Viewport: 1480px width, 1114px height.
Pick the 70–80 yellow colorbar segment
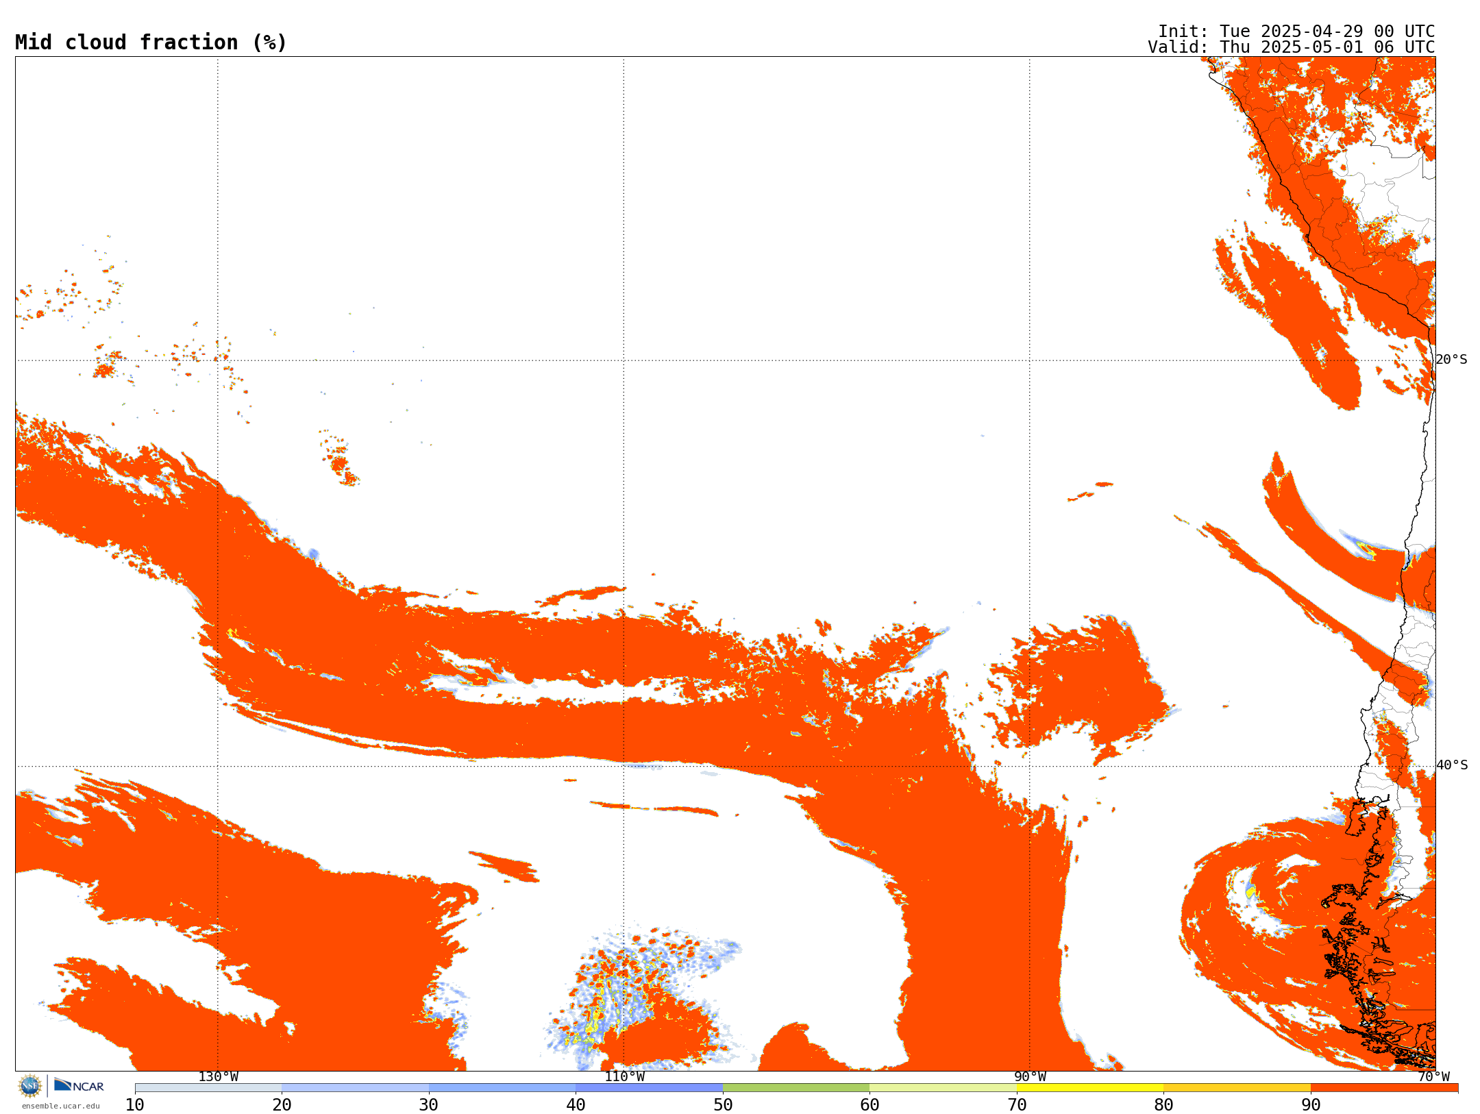(1090, 1088)
